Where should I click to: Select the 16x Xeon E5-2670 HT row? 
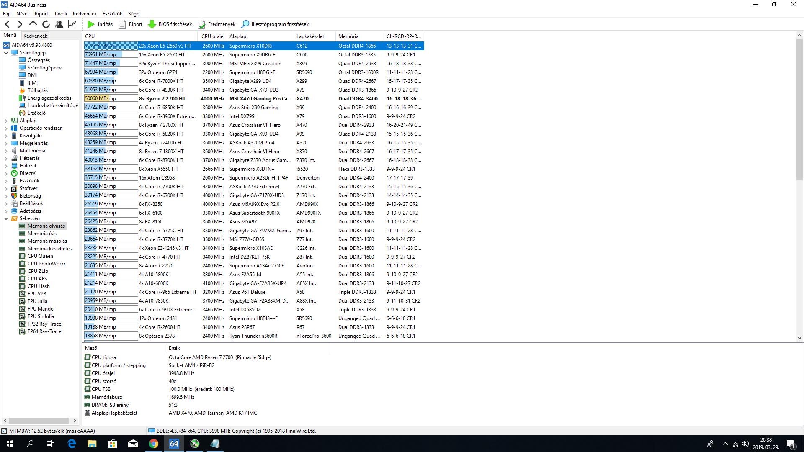[x=254, y=55]
